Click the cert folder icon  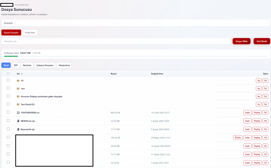pyautogui.click(x=18, y=89)
